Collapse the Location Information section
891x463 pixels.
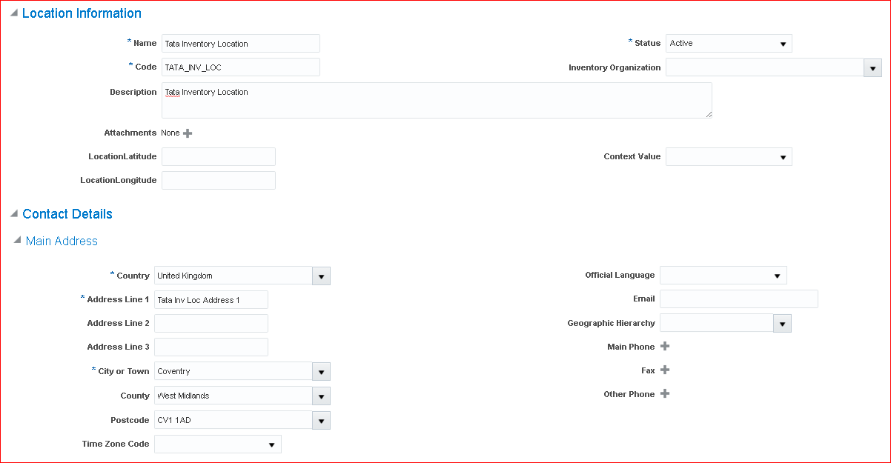pyautogui.click(x=14, y=13)
